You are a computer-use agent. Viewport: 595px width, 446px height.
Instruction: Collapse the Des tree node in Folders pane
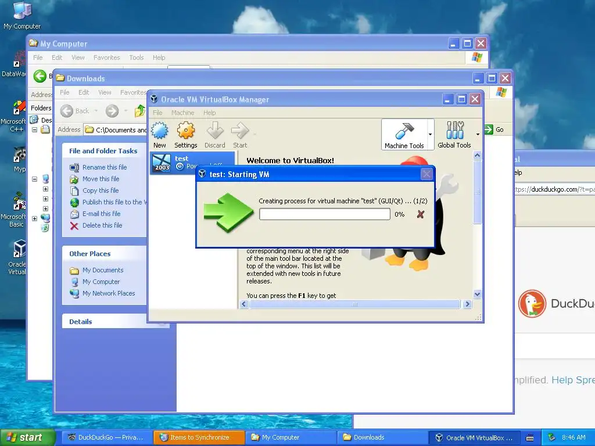tap(34, 130)
